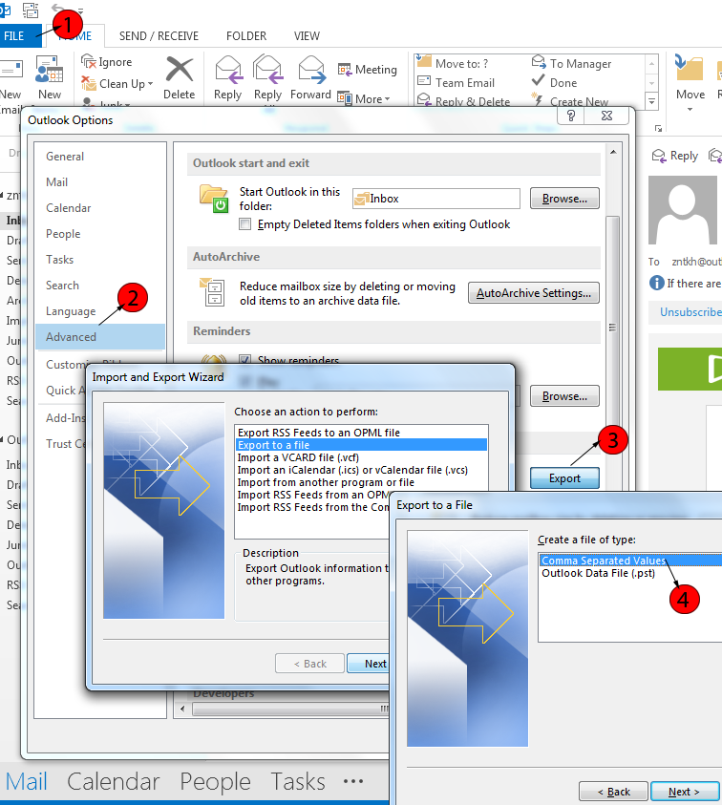
Task: Open AutoArchive Settings
Action: tap(534, 292)
